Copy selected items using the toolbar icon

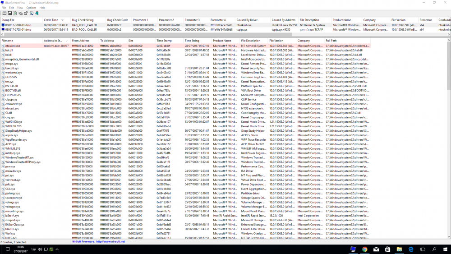20,13
